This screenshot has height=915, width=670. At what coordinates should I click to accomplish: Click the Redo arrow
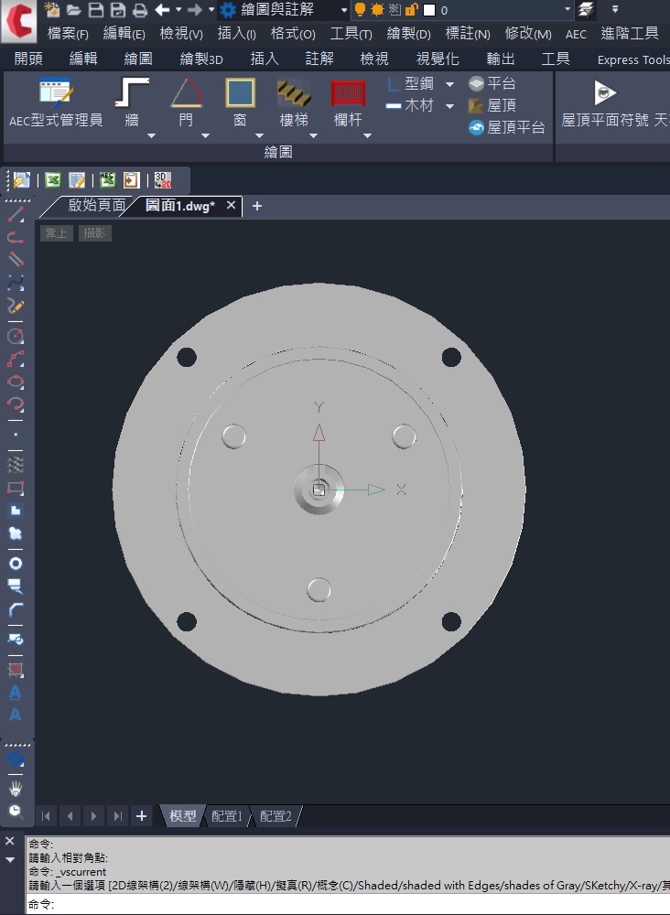point(195,10)
